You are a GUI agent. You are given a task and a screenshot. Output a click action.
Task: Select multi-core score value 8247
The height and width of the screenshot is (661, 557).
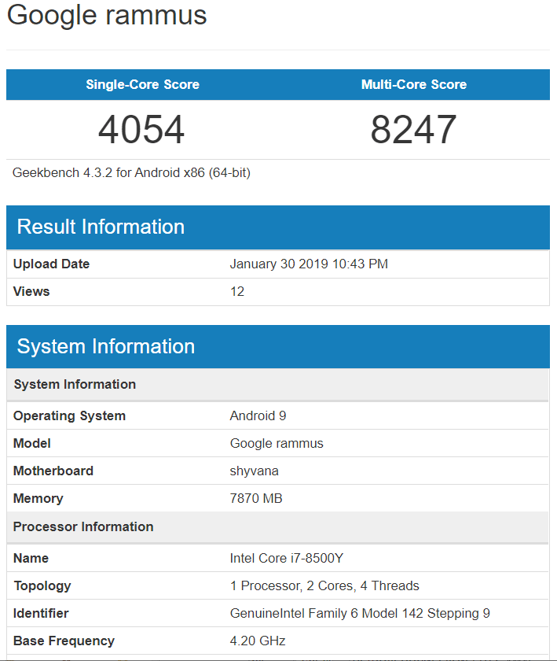click(413, 129)
